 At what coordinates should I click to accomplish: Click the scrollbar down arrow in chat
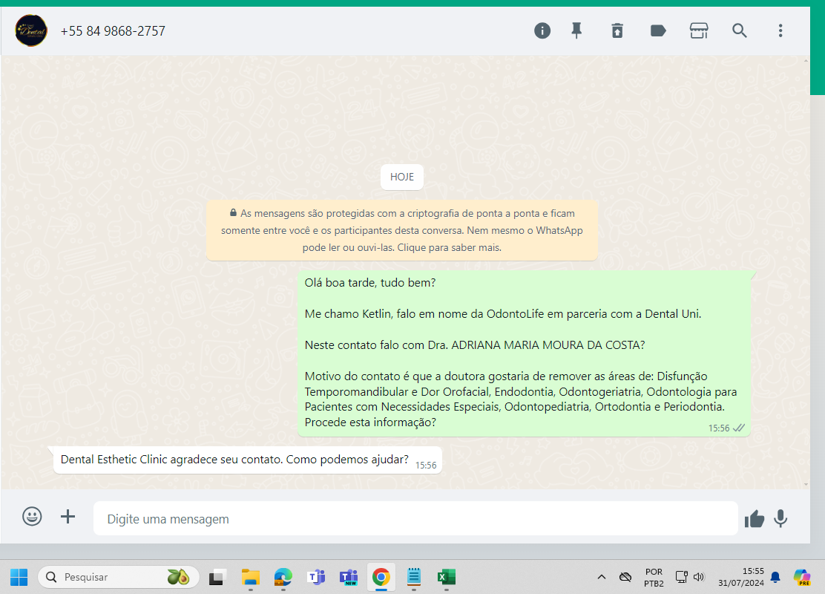(806, 484)
